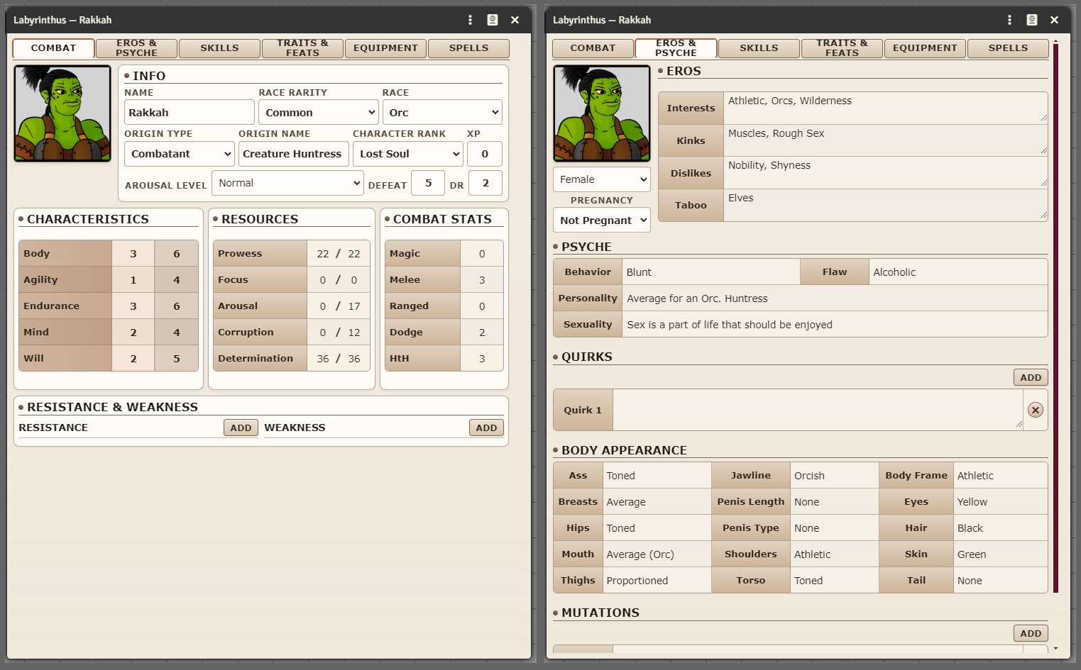This screenshot has width=1081, height=670.
Task: Click the Will characteristic label
Action: click(x=65, y=359)
